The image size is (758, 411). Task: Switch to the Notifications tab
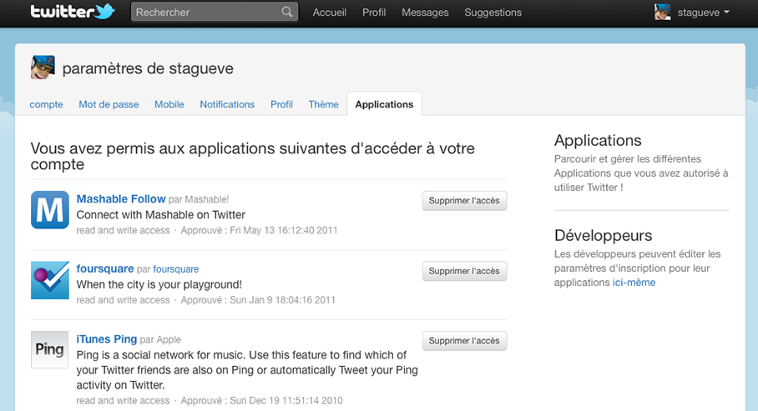227,104
